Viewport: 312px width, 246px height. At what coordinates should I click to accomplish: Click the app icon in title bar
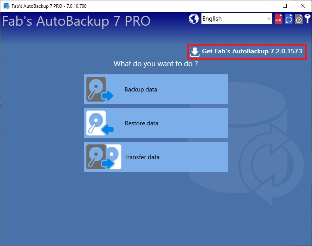[6, 6]
